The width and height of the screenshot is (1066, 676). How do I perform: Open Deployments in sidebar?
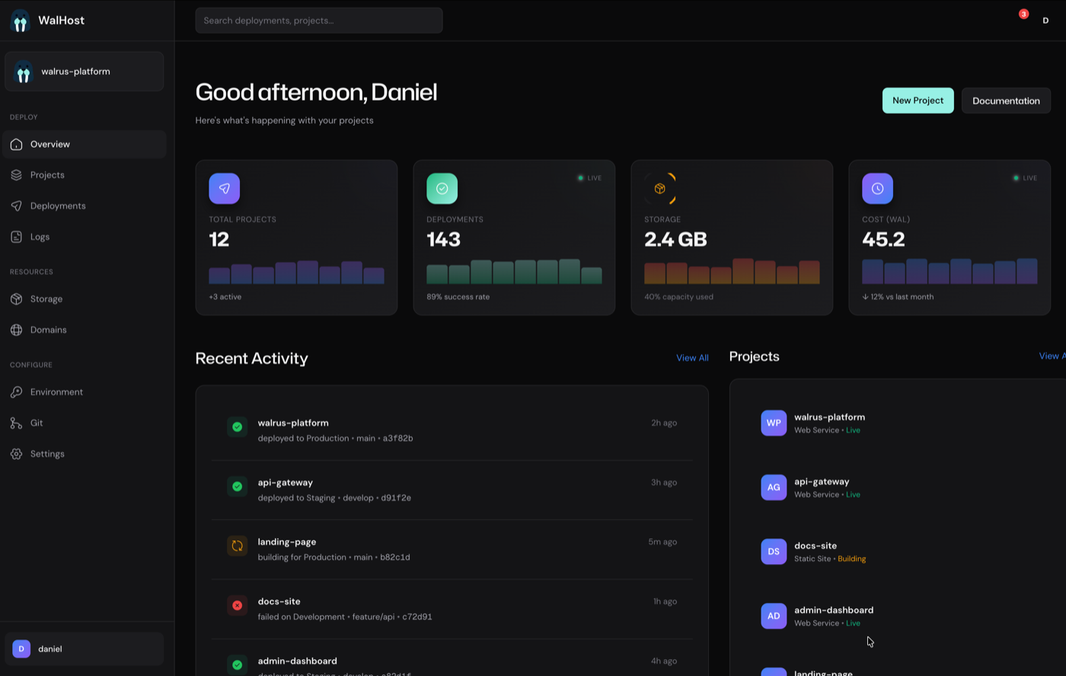[x=85, y=206]
